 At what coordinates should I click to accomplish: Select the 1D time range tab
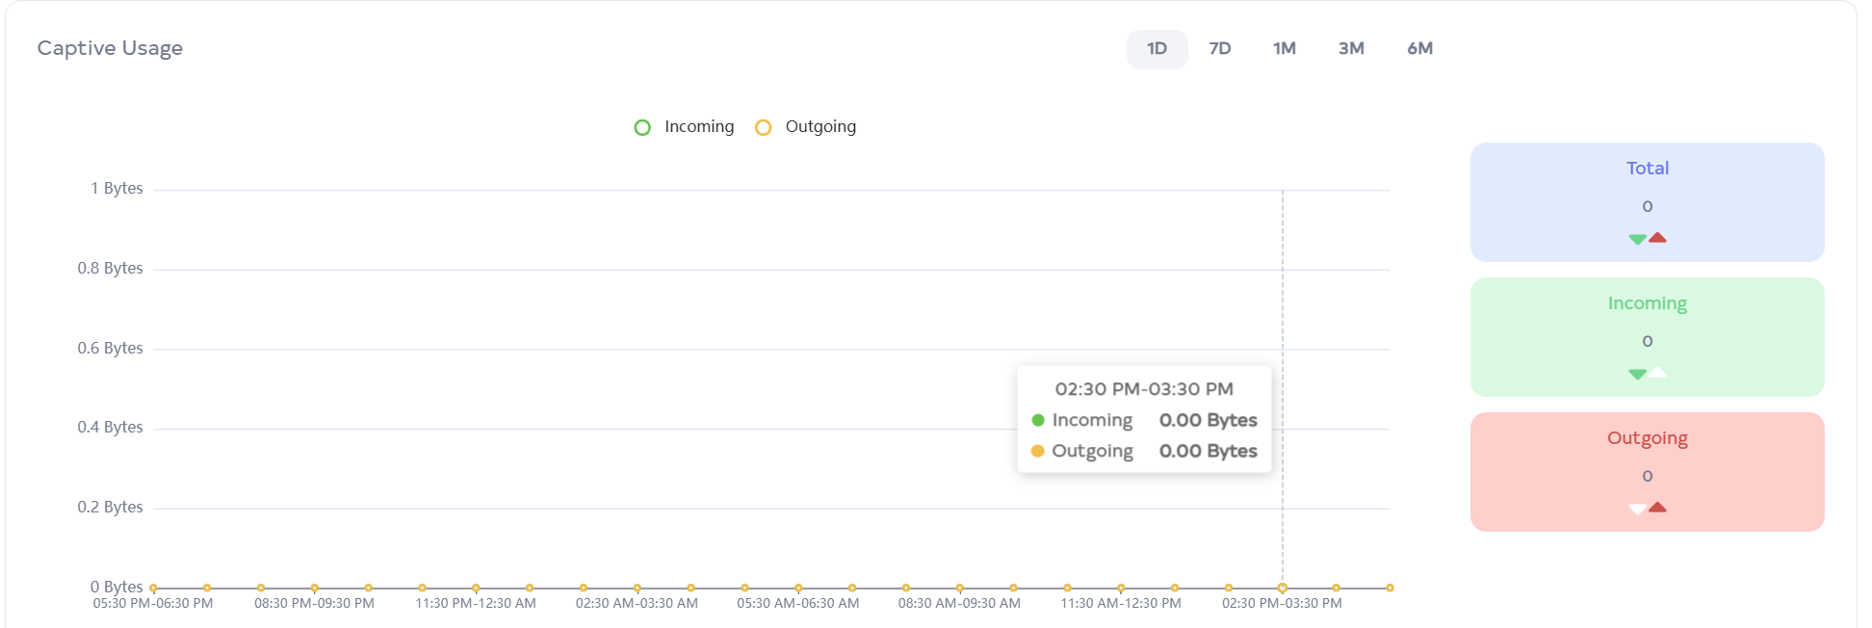pyautogui.click(x=1157, y=49)
